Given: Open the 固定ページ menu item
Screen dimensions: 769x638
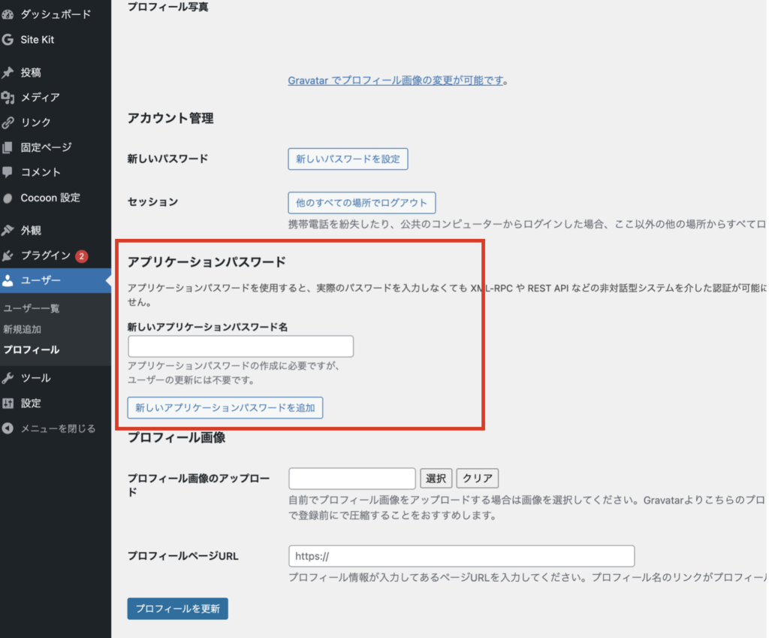Looking at the screenshot, I should 46,147.
